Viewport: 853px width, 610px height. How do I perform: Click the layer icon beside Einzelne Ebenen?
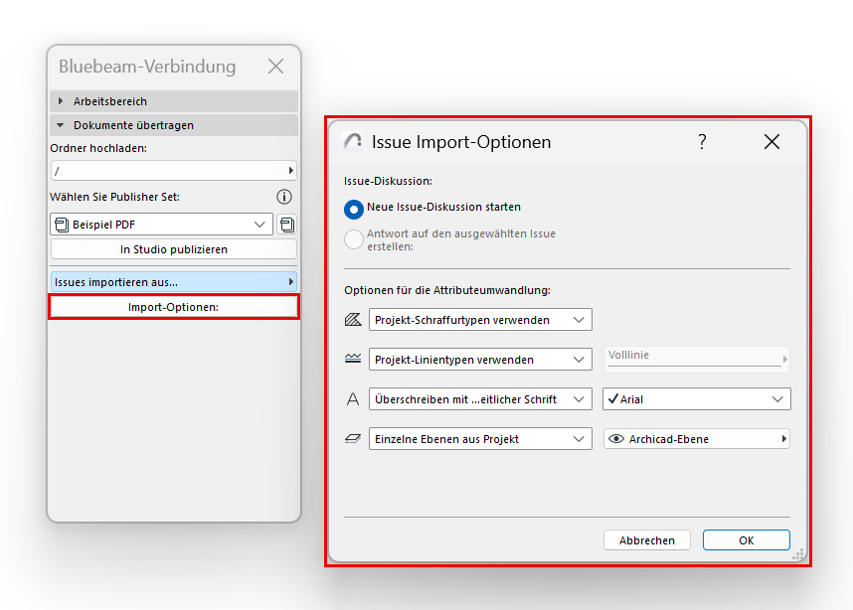pos(353,439)
